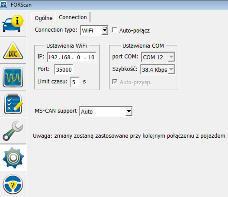This screenshot has width=228, height=197.
Task: Toggle the Auto-przysp. checkbox
Action: point(115,82)
